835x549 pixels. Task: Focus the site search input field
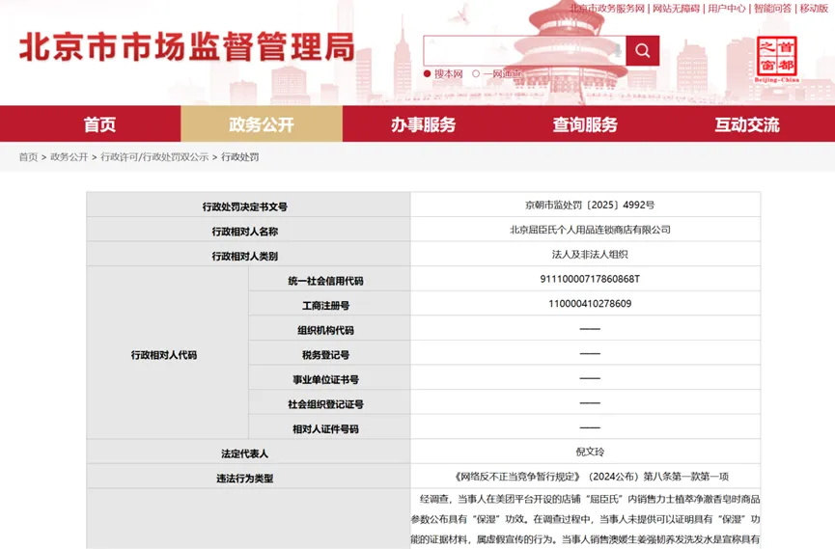pyautogui.click(x=524, y=50)
